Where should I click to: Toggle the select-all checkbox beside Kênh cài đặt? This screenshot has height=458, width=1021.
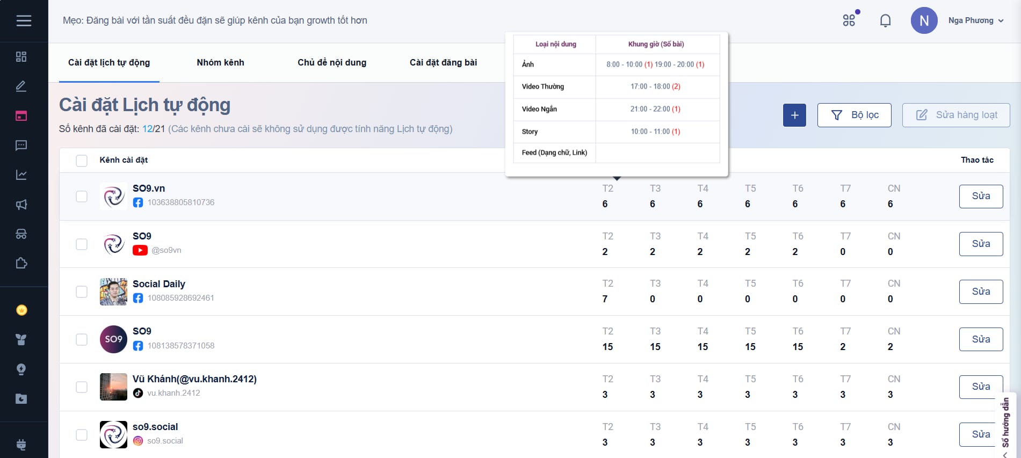click(82, 161)
